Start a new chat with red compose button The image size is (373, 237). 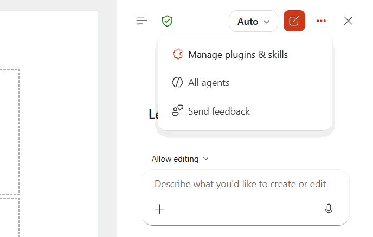(x=294, y=21)
